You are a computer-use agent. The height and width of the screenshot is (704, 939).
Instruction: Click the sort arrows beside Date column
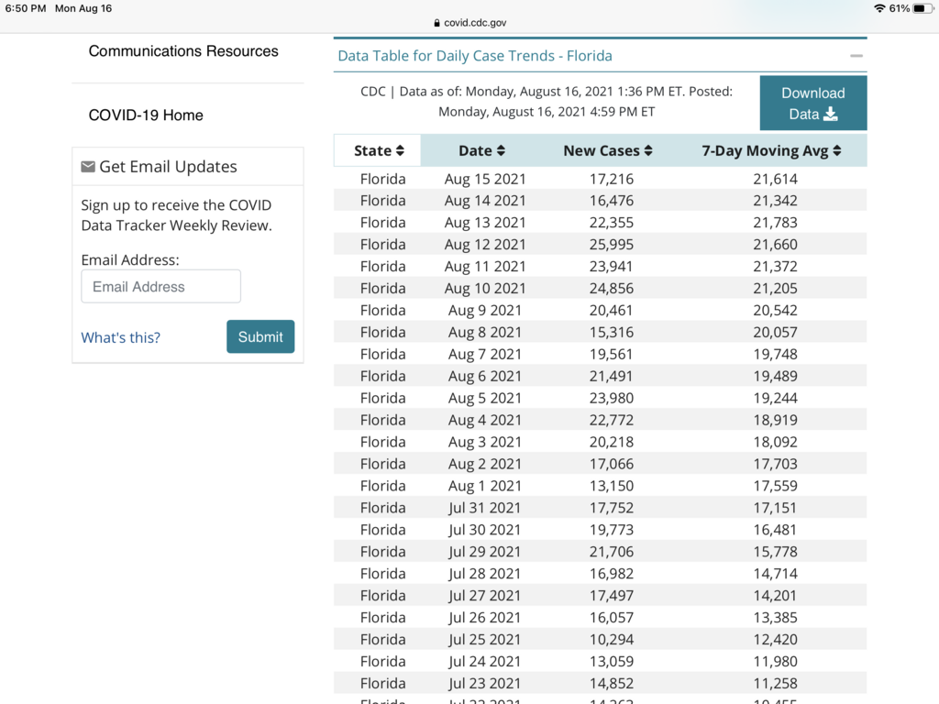point(501,151)
